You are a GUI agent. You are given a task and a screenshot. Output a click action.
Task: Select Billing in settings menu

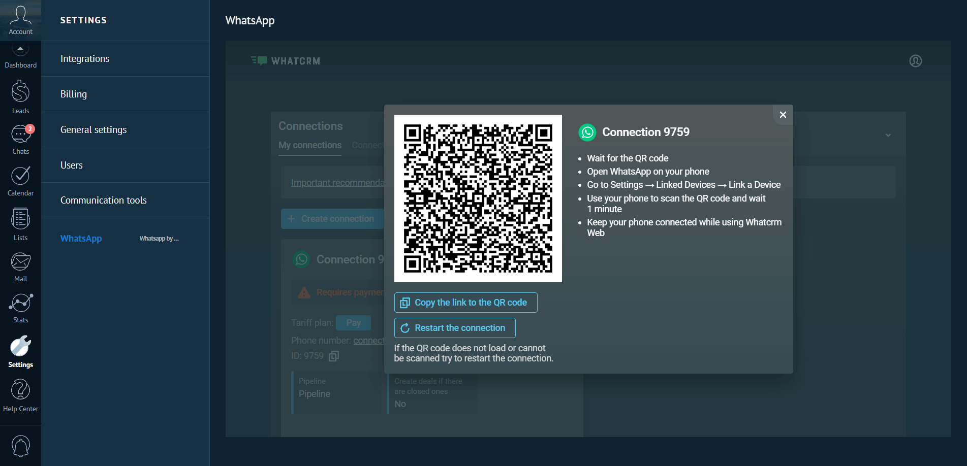(74, 94)
